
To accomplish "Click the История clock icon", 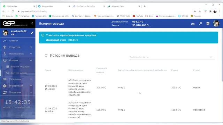I will (x=5, y=60).
